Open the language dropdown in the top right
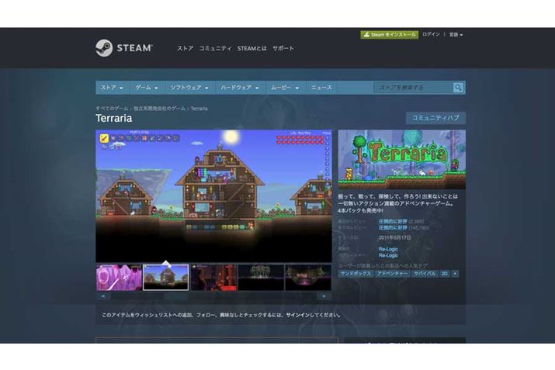Screen dimensions: 555x370 click(456, 35)
